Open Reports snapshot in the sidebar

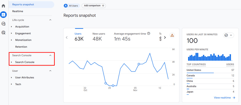31,4
